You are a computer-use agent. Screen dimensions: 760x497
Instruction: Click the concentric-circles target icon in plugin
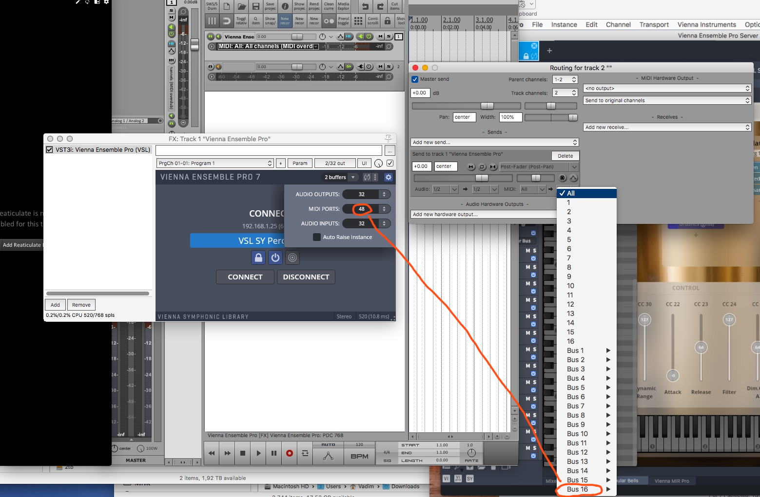click(x=292, y=258)
